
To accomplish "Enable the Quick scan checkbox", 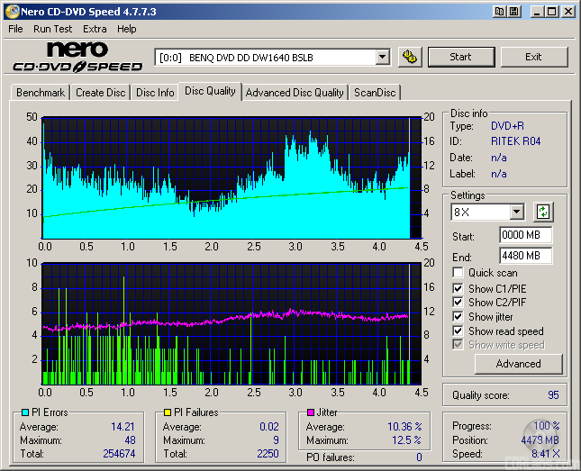I will 458,273.
